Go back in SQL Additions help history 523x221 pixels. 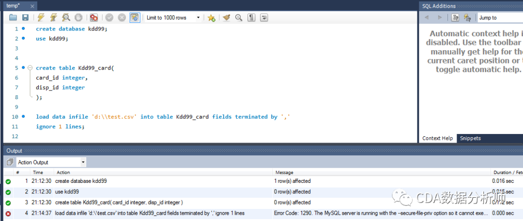click(x=427, y=18)
